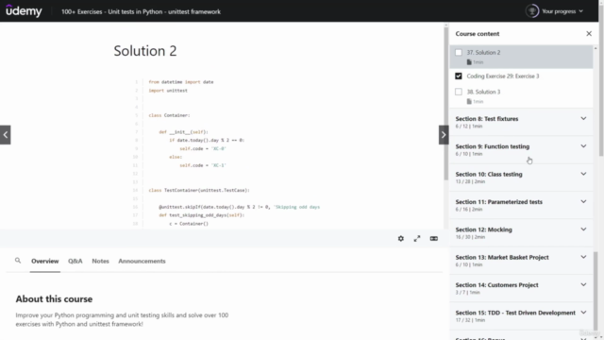The width and height of the screenshot is (604, 340).
Task: Click the About this course heading
Action: point(54,298)
